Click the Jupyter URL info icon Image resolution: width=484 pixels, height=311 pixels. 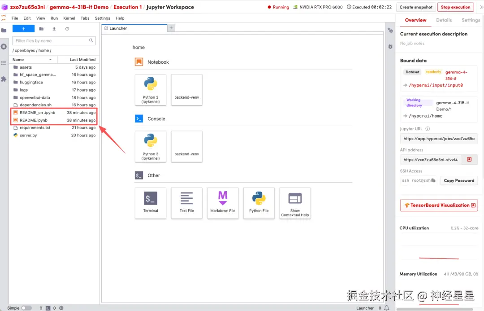[x=428, y=129]
